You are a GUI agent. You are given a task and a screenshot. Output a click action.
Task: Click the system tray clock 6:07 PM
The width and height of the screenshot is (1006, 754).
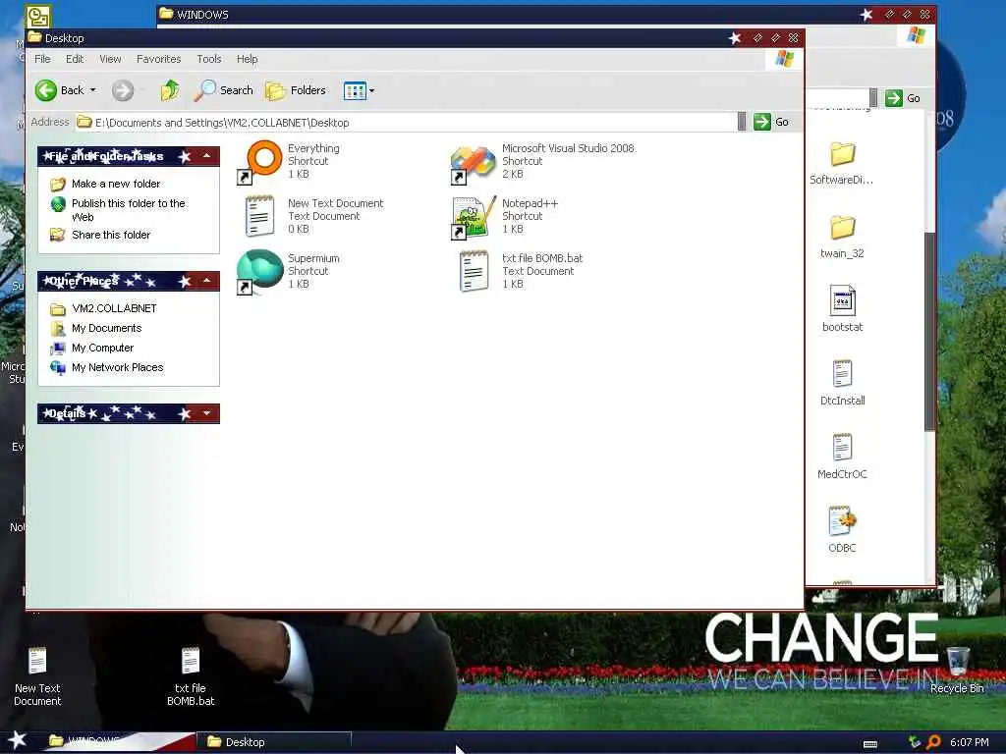click(x=969, y=742)
